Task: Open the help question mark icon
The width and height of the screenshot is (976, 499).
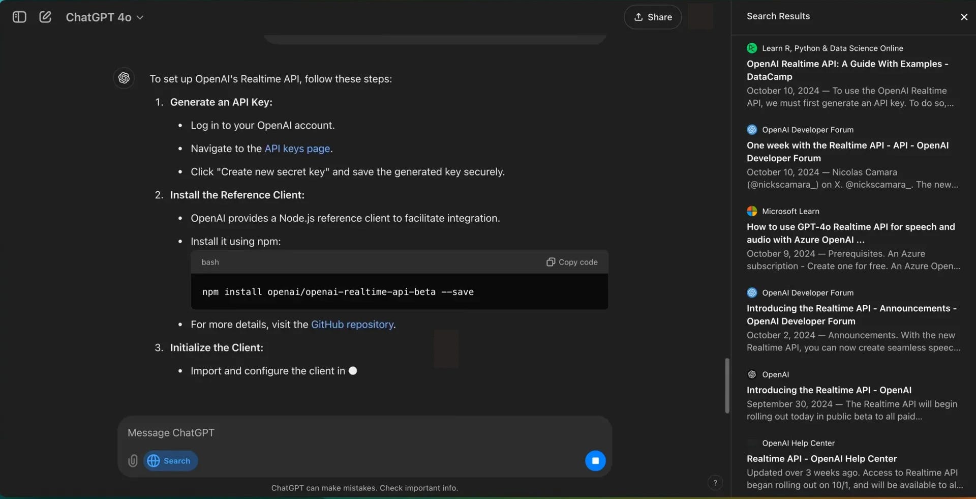Action: pos(715,483)
